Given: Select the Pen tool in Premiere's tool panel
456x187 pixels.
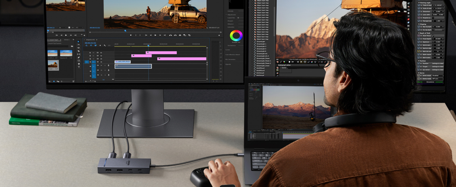Looking at the screenshot, I should pyautogui.click(x=79, y=57).
